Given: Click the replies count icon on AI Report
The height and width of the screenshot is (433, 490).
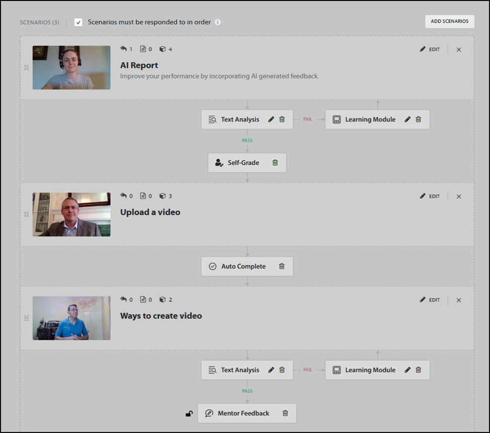Looking at the screenshot, I should click(x=123, y=49).
